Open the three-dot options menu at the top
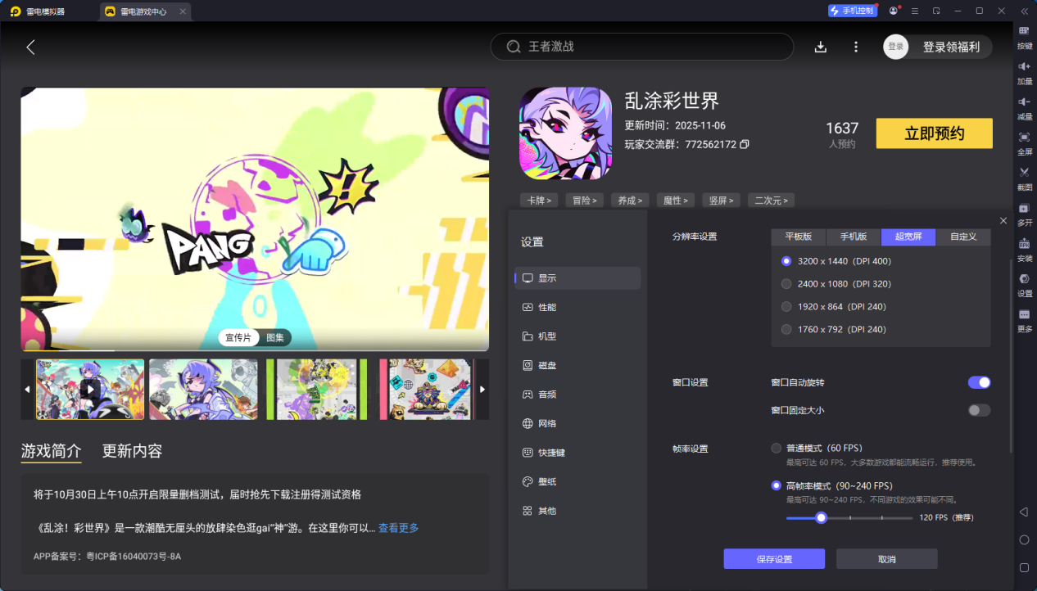 click(855, 47)
